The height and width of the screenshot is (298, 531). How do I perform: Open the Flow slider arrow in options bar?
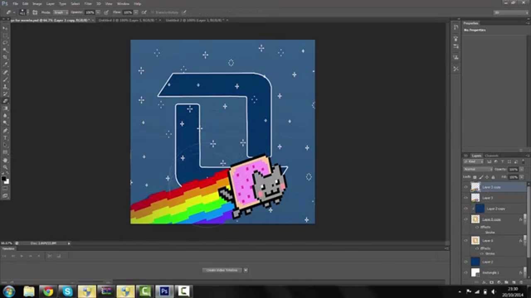click(136, 12)
